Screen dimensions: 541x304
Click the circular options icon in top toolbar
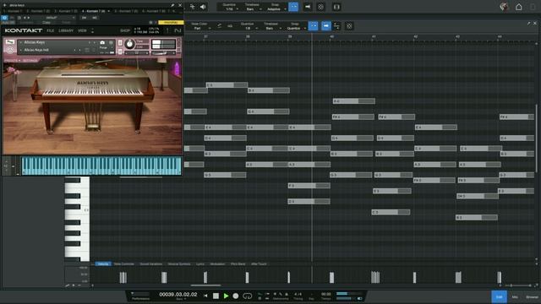click(320, 7)
